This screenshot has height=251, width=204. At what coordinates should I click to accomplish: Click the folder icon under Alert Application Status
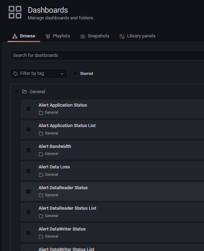pyautogui.click(x=41, y=113)
